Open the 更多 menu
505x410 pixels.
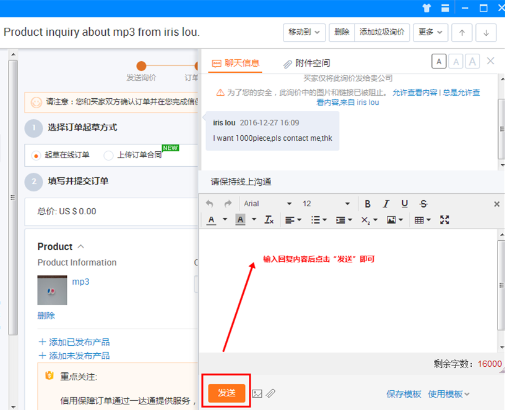tap(430, 32)
